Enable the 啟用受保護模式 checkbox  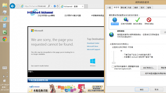click(113, 67)
